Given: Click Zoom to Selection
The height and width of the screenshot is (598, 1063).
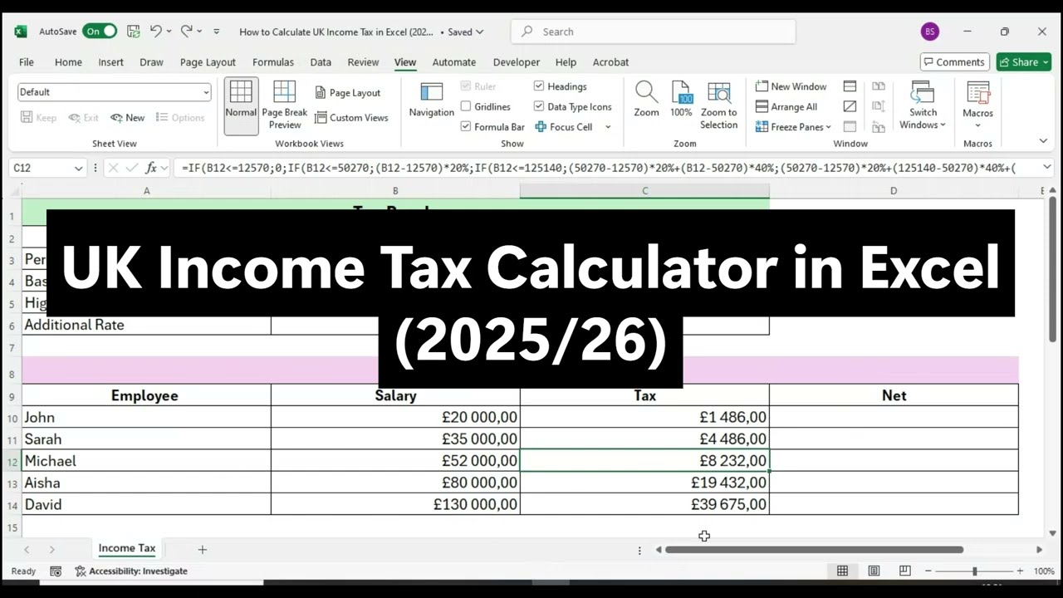Looking at the screenshot, I should [x=718, y=105].
